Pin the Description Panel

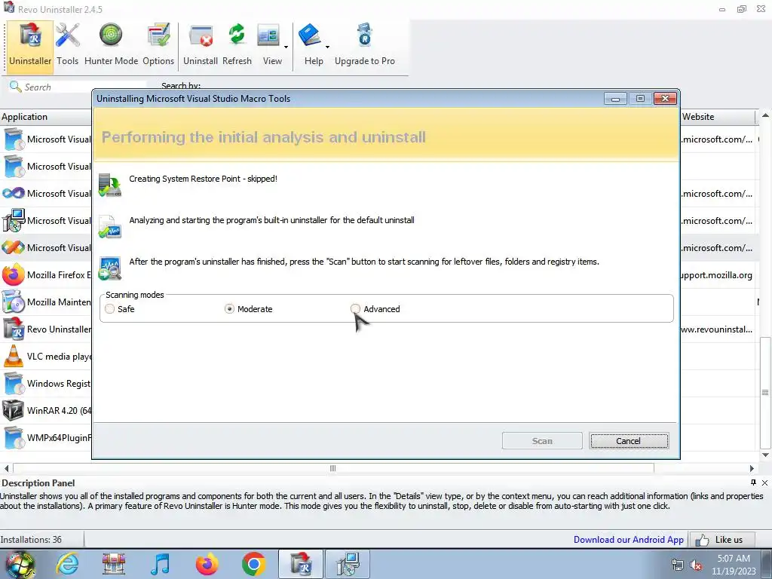tap(753, 482)
